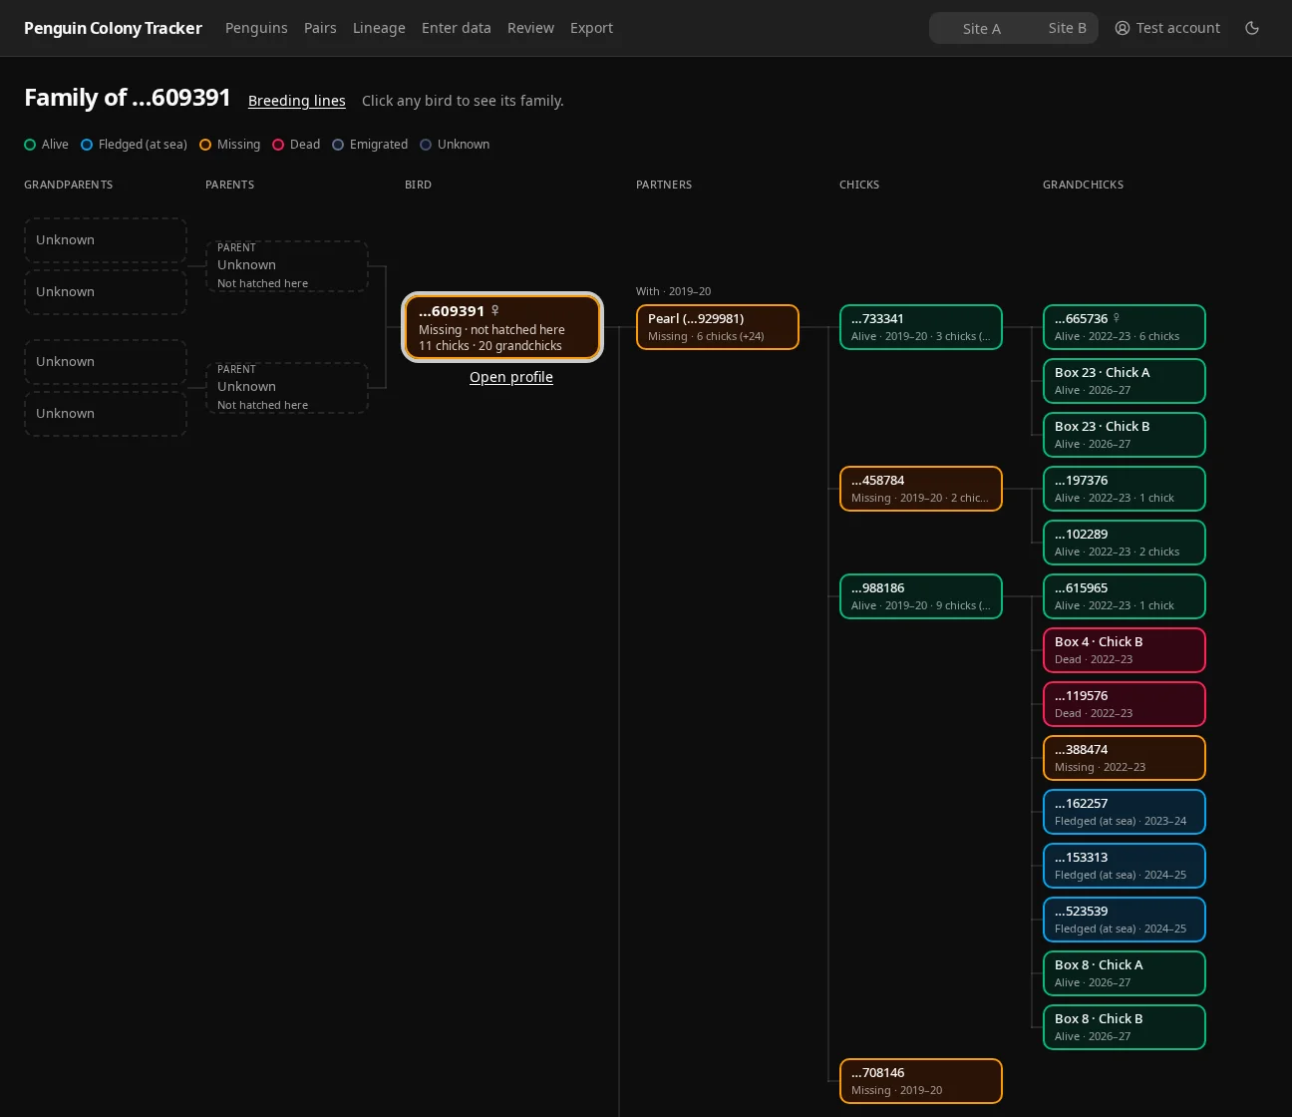Select fledged grandchick ...523539
This screenshot has height=1117, width=1292.
1125,920
